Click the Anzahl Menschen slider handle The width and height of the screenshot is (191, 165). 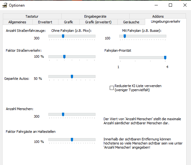63,114
